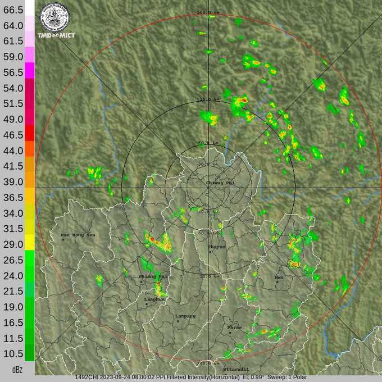Image resolution: width=382 pixels, height=382 pixels.
Task: Click the dBz unit label below legend
Action: pos(17,370)
